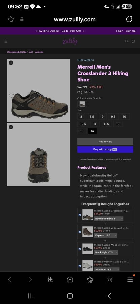The height and width of the screenshot is (304, 140).
Task: Uncheck the Vego Mid LTR bundle checkbox
Action: 80,232
